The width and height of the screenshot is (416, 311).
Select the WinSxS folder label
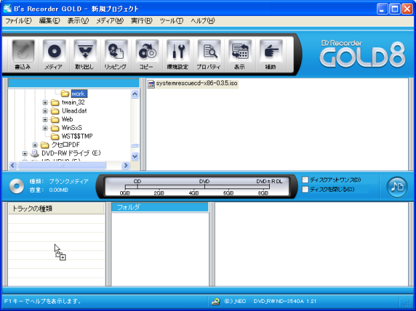(71, 128)
